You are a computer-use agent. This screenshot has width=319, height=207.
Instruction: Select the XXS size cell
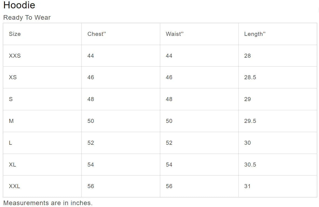(15, 56)
